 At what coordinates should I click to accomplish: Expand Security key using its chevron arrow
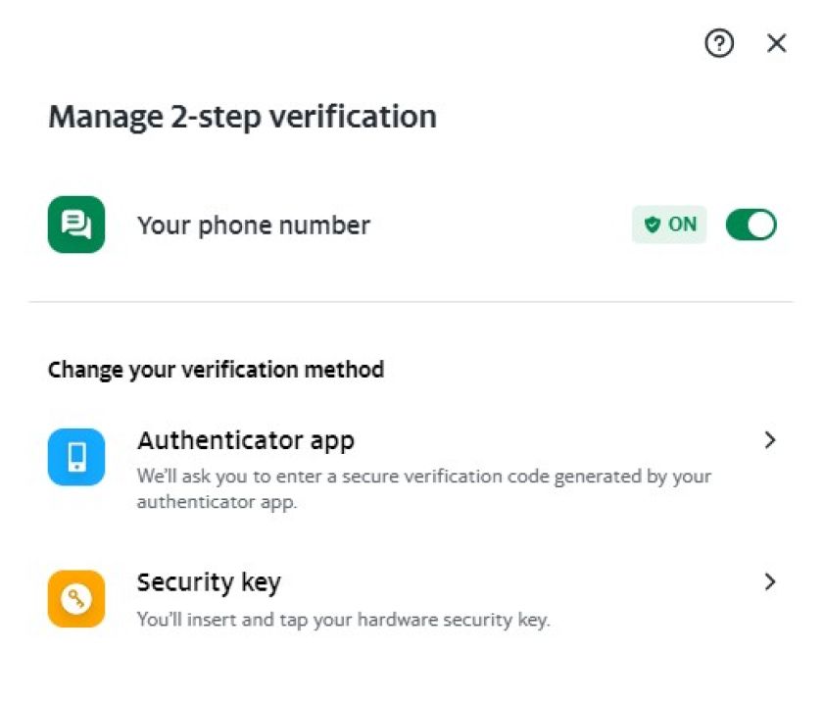pyautogui.click(x=770, y=581)
